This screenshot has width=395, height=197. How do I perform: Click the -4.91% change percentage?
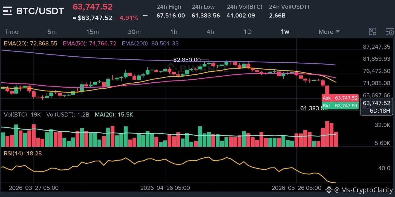coord(127,18)
